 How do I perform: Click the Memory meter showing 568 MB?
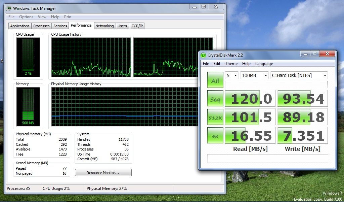tap(28, 107)
